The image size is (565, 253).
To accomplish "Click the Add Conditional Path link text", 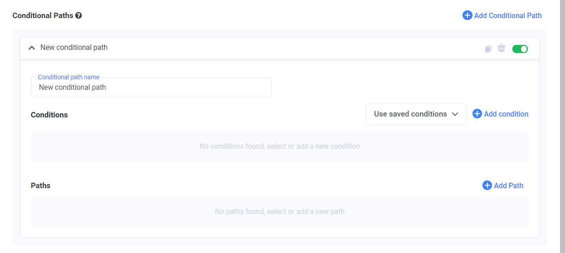I will [508, 15].
